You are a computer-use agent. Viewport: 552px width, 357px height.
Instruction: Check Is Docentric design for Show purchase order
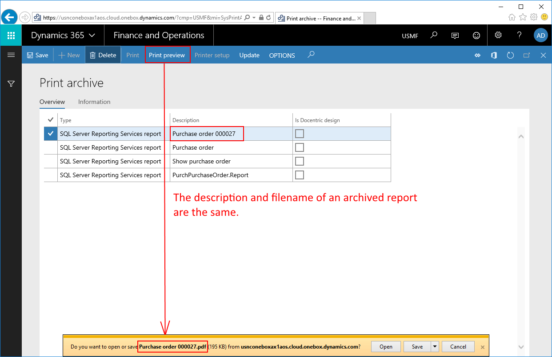click(300, 161)
